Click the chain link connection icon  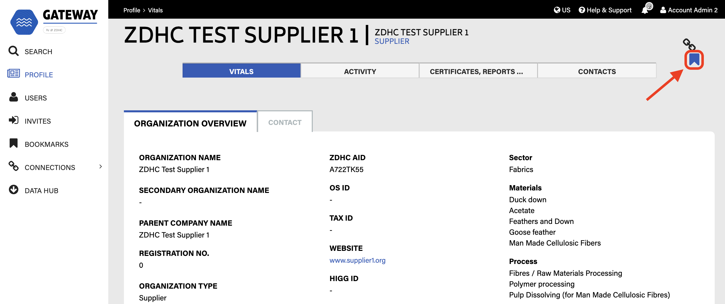click(689, 44)
